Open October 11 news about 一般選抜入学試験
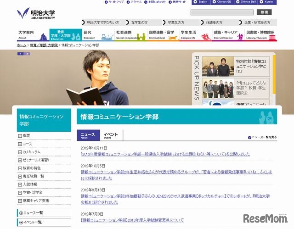This screenshot has width=294, height=229. click(165, 154)
